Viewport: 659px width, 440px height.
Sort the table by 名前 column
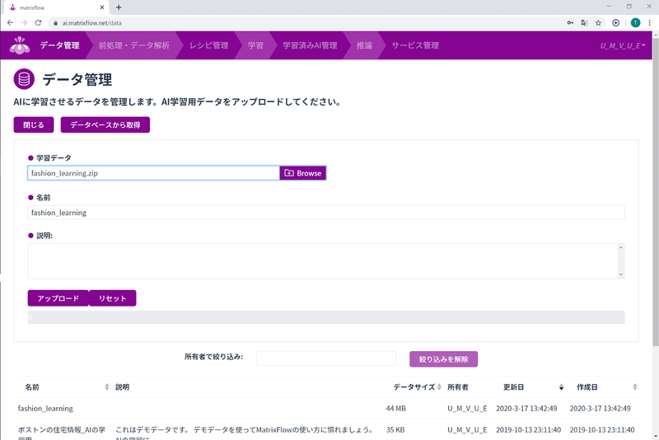click(x=107, y=387)
